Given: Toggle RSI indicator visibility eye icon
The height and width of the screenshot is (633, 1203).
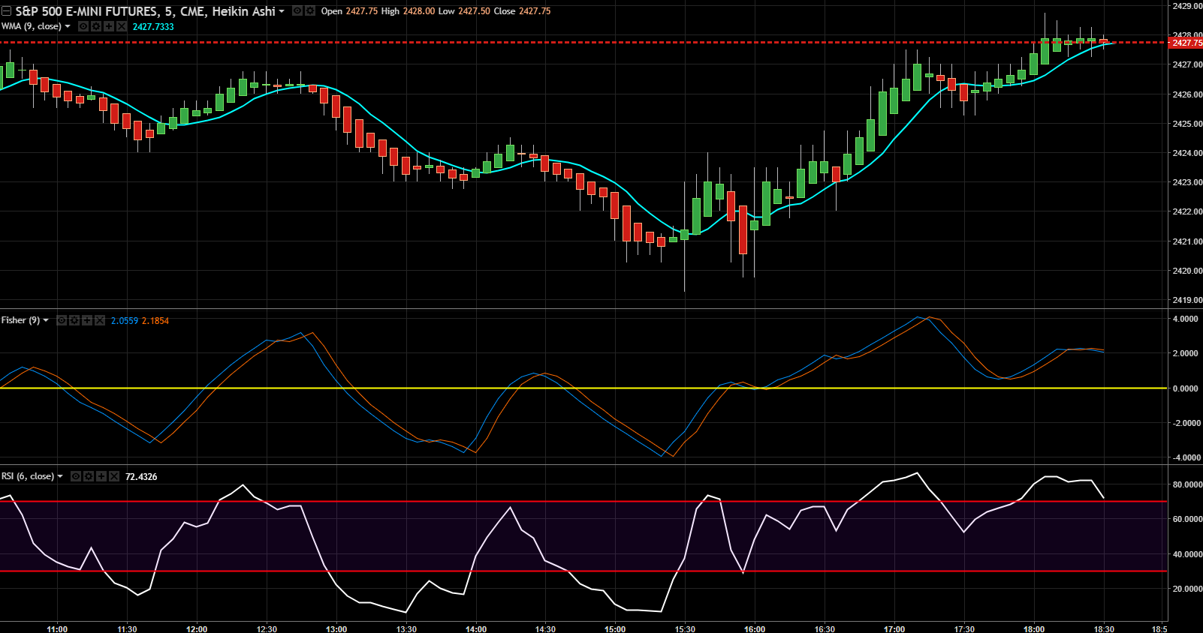Looking at the screenshot, I should click(76, 476).
